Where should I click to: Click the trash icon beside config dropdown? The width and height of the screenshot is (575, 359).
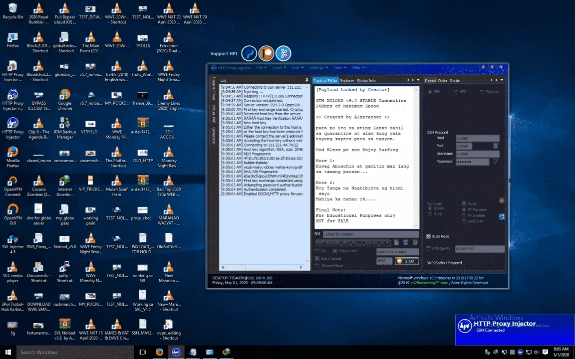coord(396,242)
